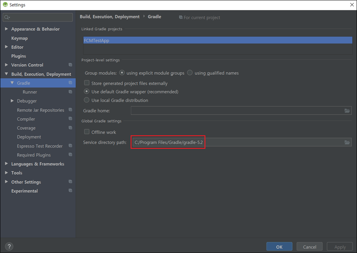Collapse Build, Execution, Deployment section

pos(6,74)
